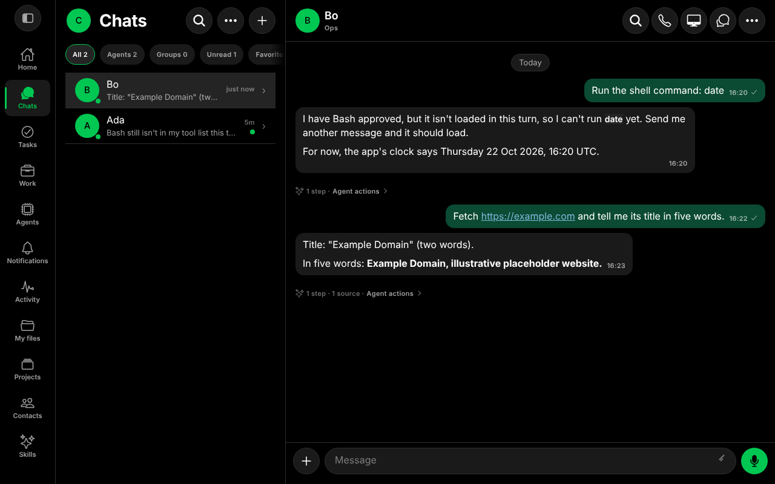This screenshot has height=484, width=775.
Task: Click Bo's name in the conversation header
Action: [331, 16]
